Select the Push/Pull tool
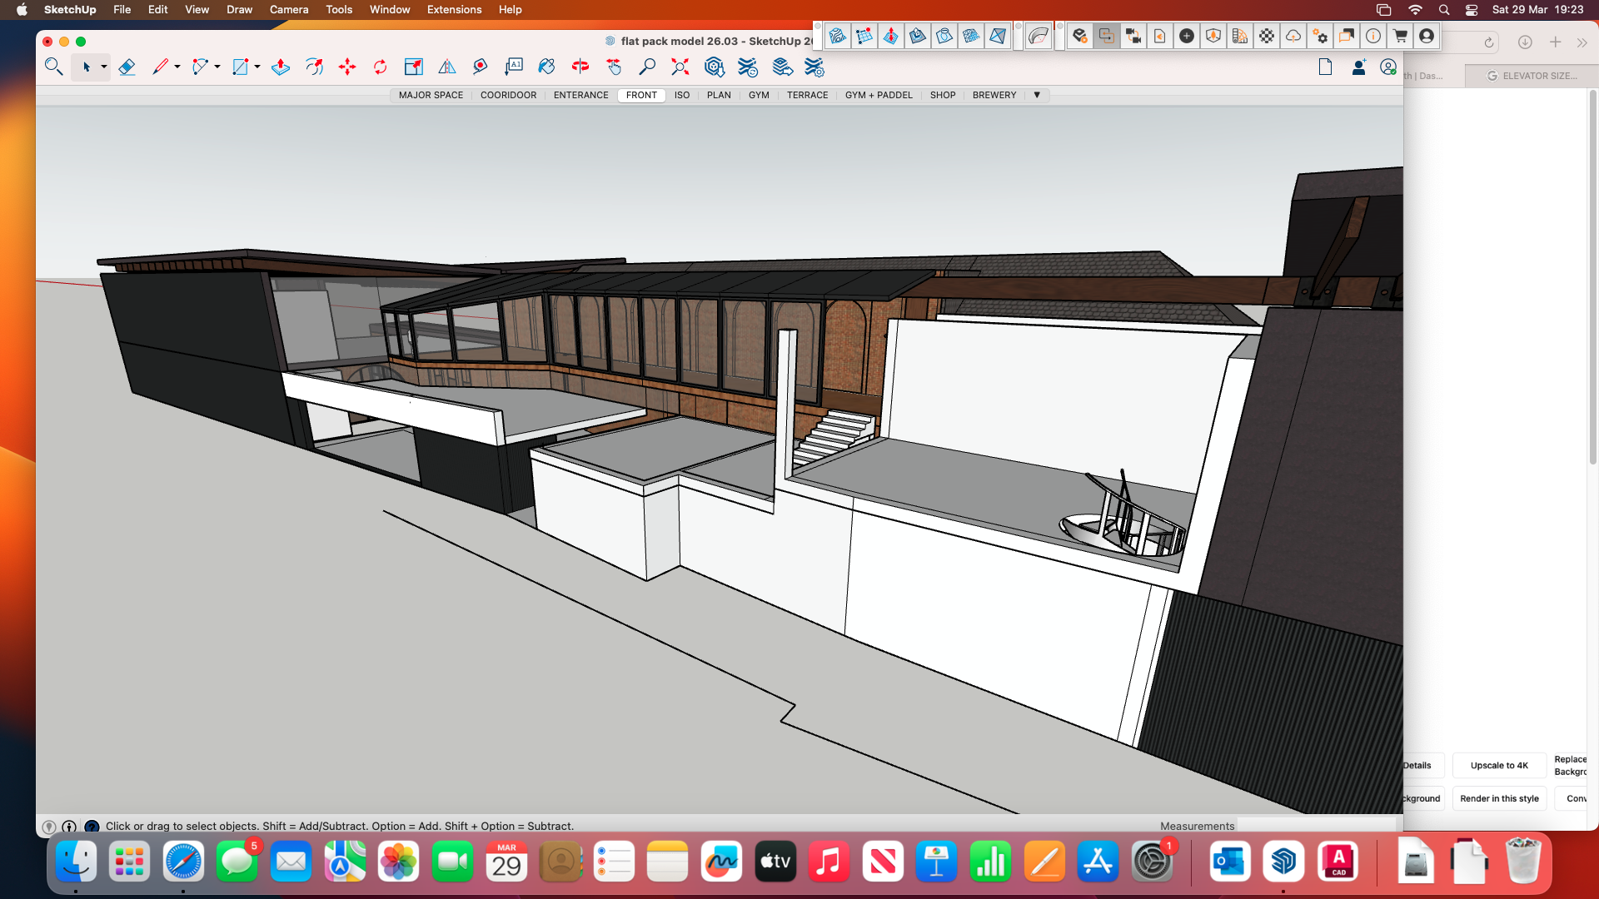The image size is (1599, 899). (281, 67)
